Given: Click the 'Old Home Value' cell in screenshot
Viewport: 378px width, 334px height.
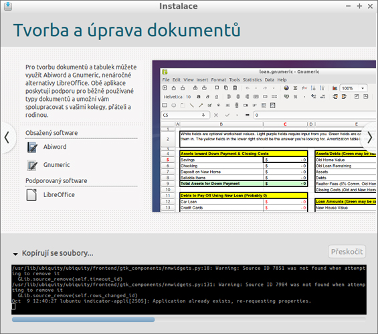Looking at the screenshot, I should coord(345,160).
